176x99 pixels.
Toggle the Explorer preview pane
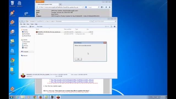[111, 27]
